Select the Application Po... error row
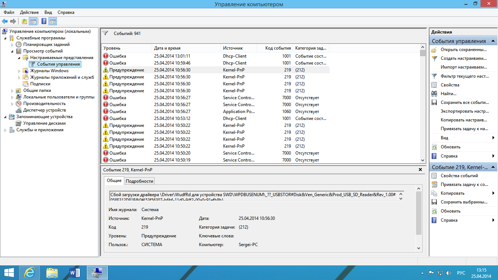498x280 pixels. (215, 112)
